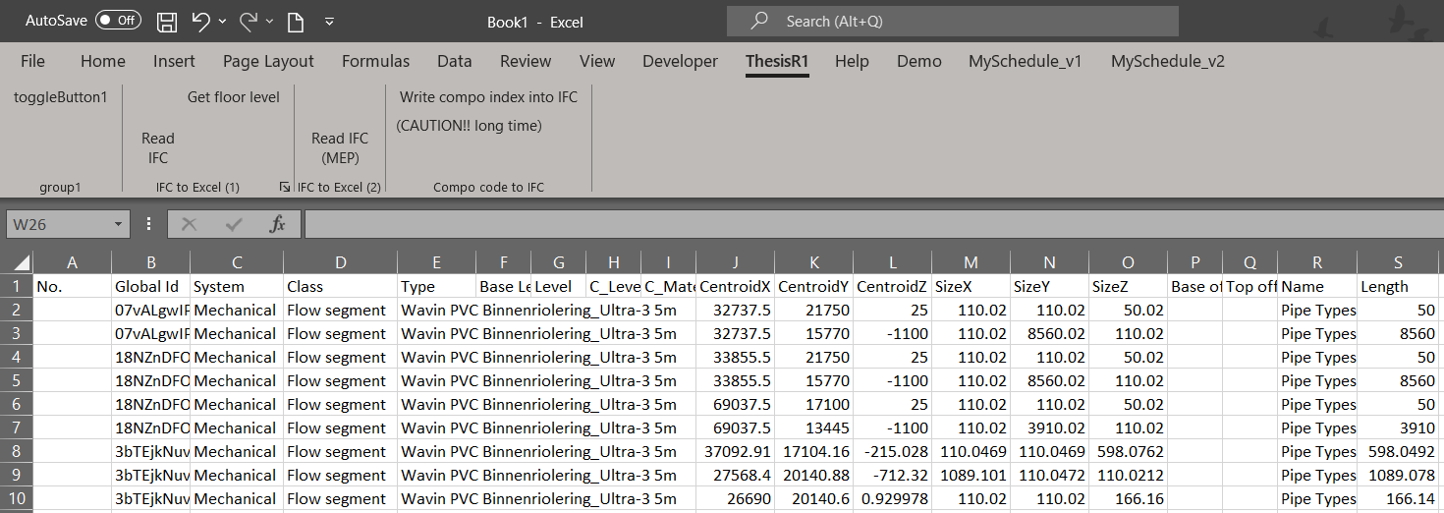
Task: Click cell with value 0.929978
Action: click(892, 499)
